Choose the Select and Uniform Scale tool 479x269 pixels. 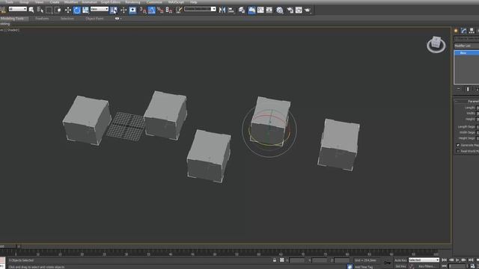click(x=85, y=10)
